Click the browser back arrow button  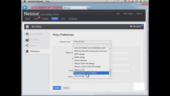[25, 7]
